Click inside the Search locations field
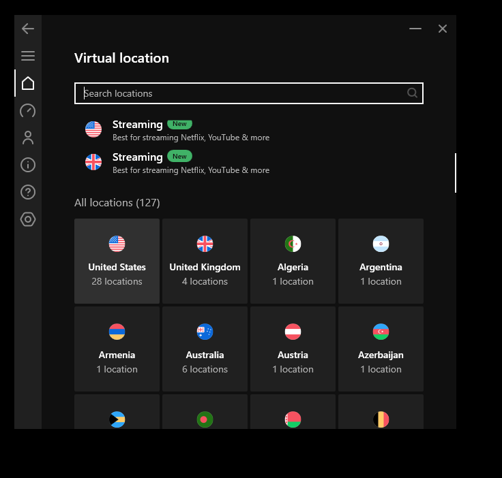 coord(249,93)
